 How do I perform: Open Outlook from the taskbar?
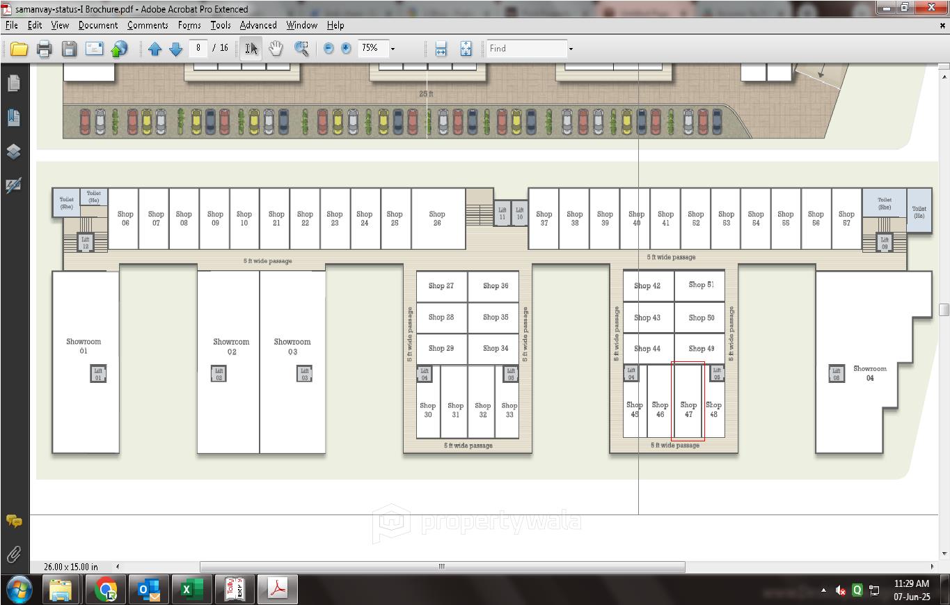pyautogui.click(x=149, y=590)
